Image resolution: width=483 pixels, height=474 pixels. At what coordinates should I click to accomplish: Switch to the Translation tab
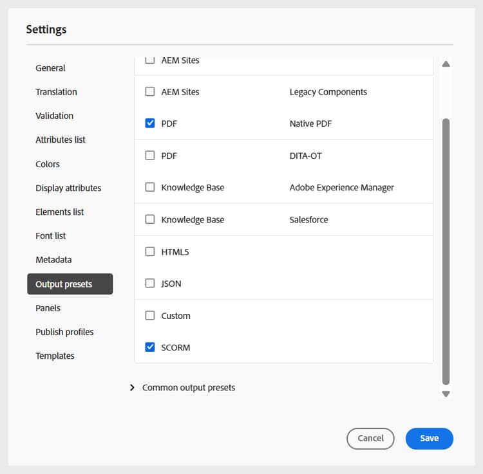pos(56,92)
